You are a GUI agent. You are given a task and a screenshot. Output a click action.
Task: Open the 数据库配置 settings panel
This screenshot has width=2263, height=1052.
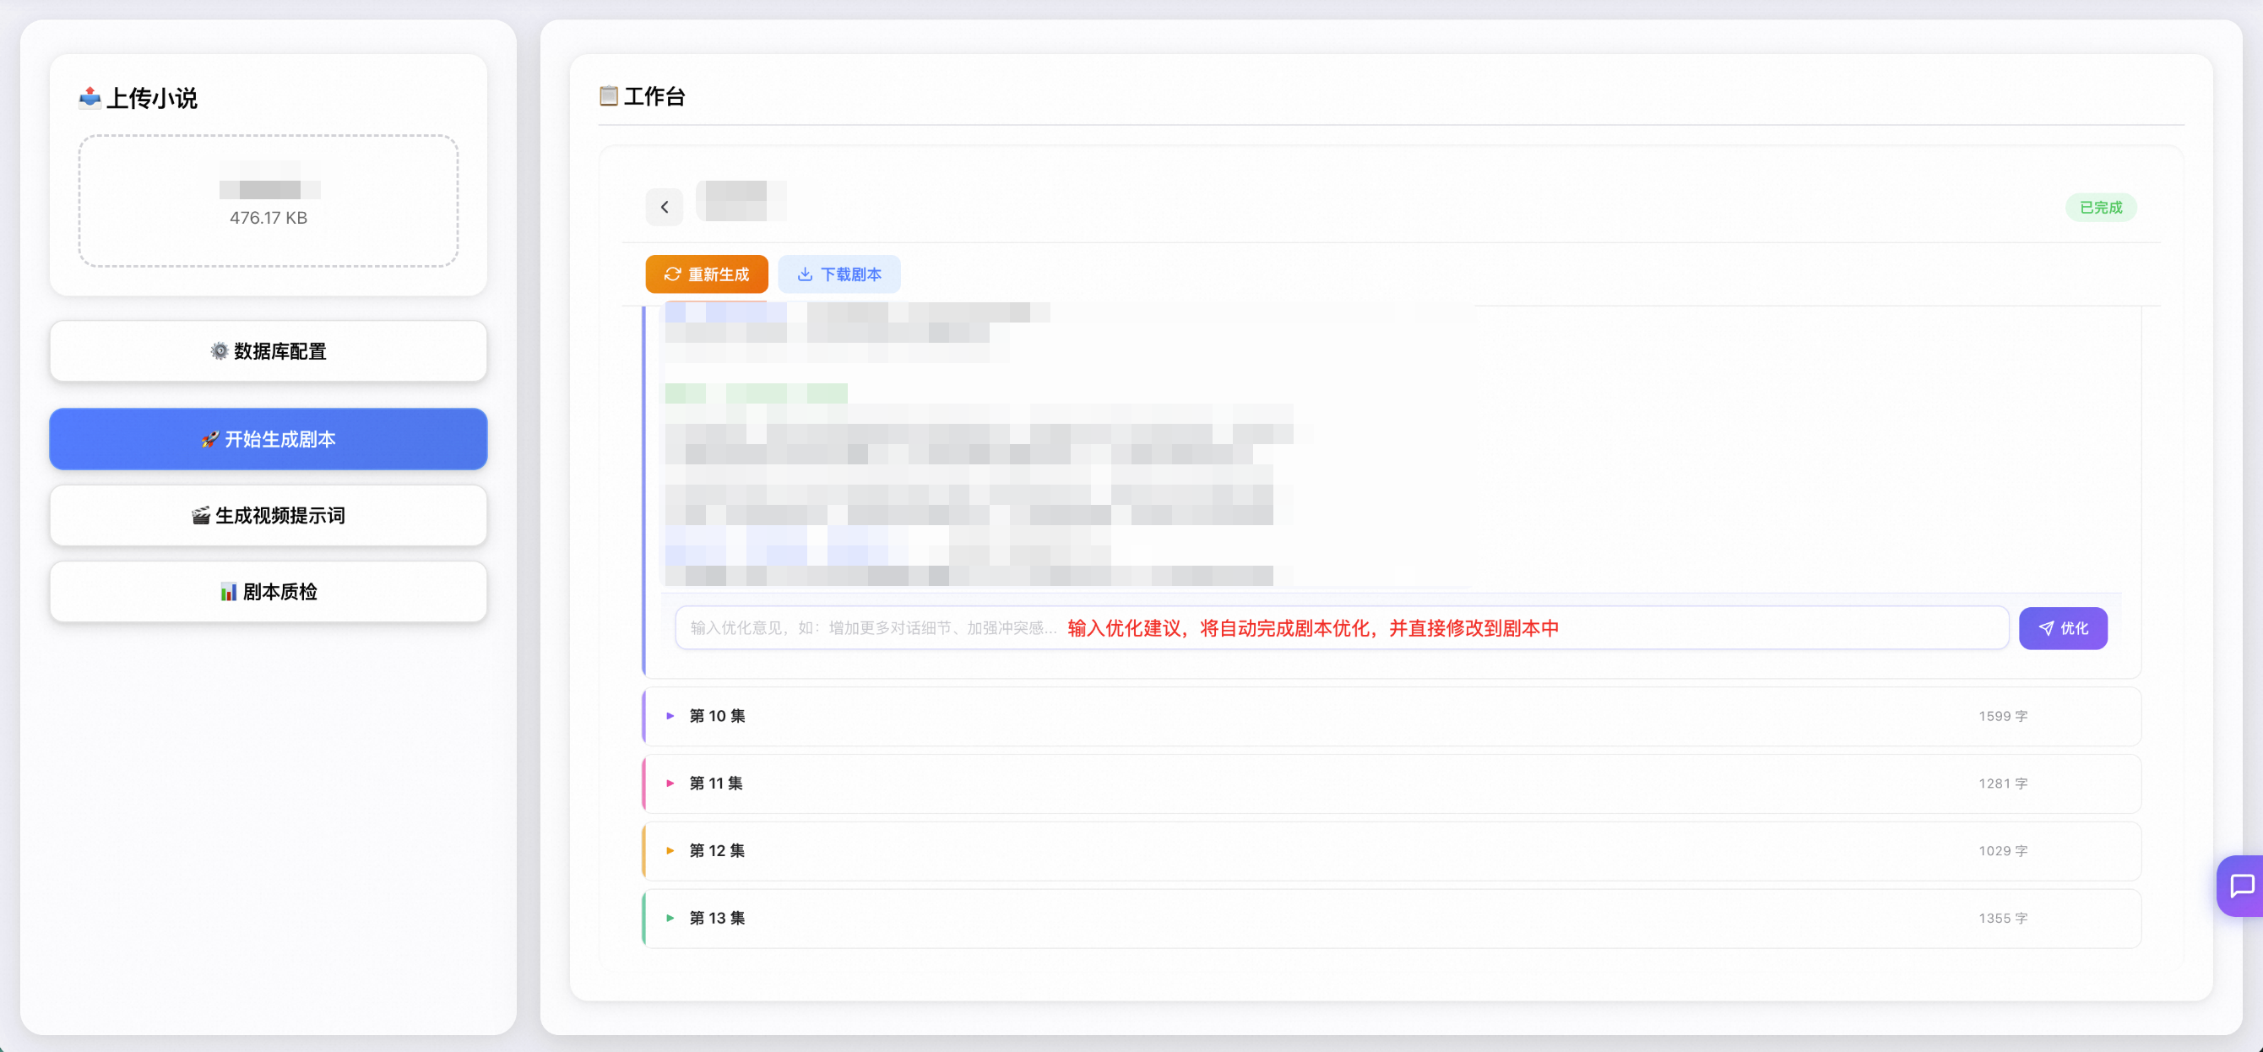click(x=268, y=351)
